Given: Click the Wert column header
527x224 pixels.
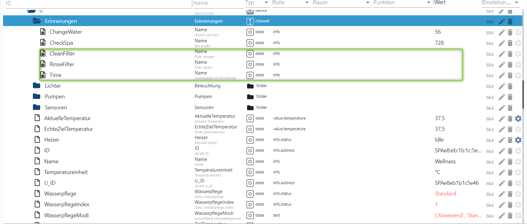Looking at the screenshot, I should click(x=440, y=2).
